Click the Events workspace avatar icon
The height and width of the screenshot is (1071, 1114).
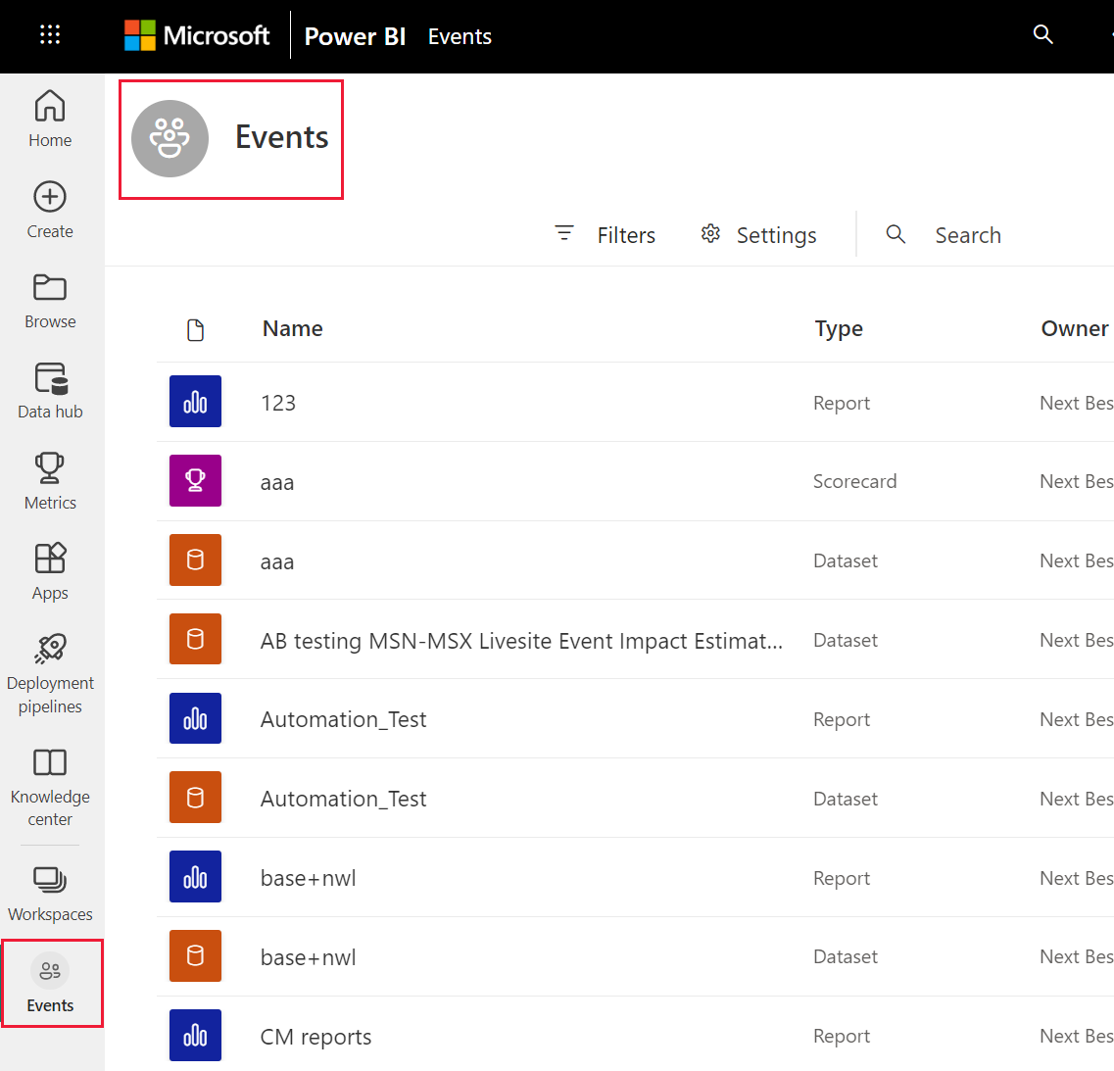(x=170, y=138)
